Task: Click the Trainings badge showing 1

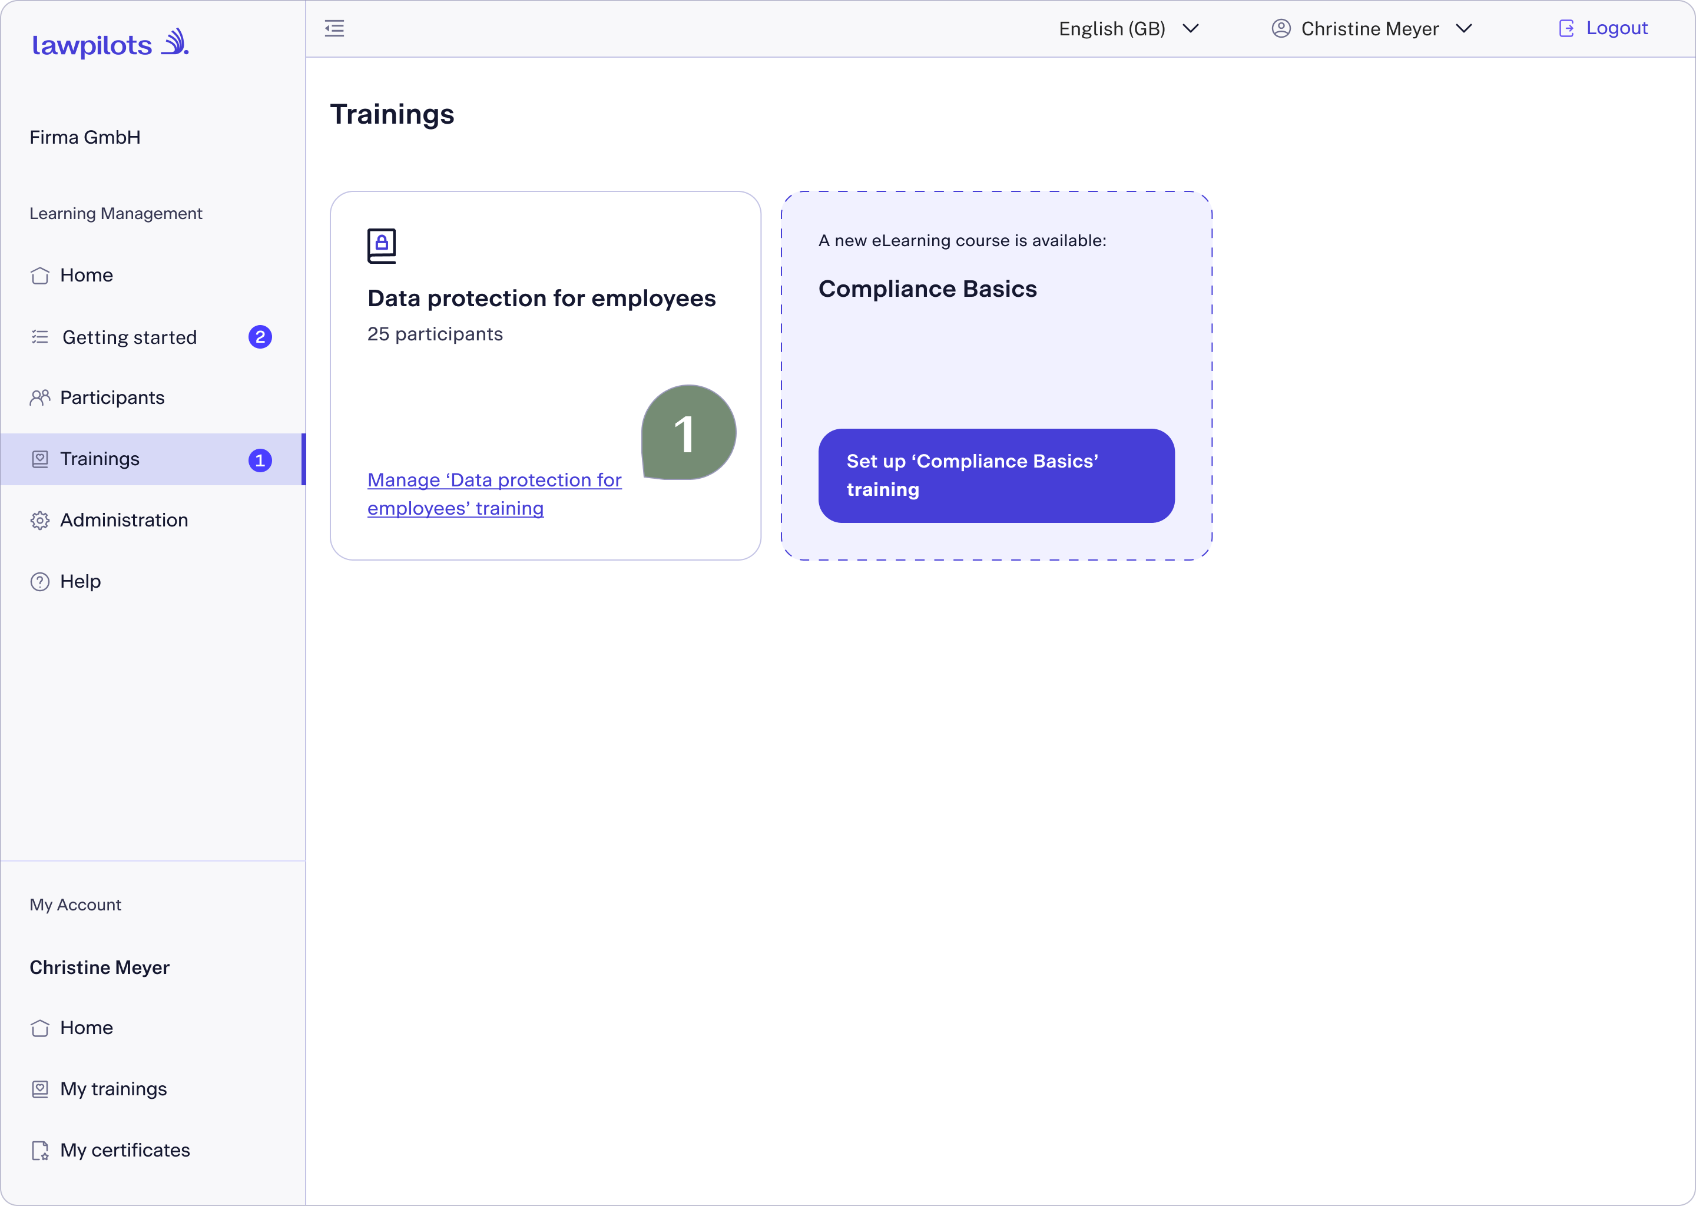Action: click(260, 460)
